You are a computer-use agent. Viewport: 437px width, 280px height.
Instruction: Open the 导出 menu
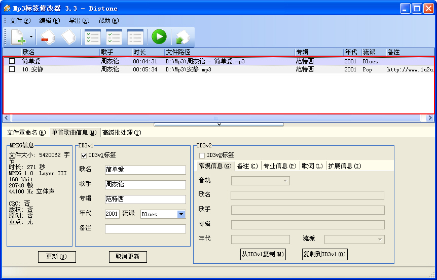pos(79,21)
